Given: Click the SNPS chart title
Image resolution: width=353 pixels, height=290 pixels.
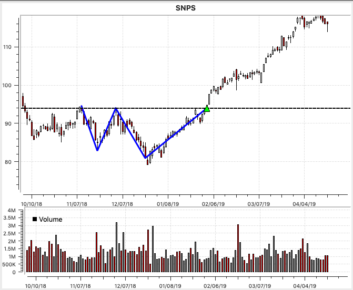Looking at the screenshot, I should point(186,8).
